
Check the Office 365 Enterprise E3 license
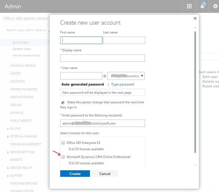(63, 143)
